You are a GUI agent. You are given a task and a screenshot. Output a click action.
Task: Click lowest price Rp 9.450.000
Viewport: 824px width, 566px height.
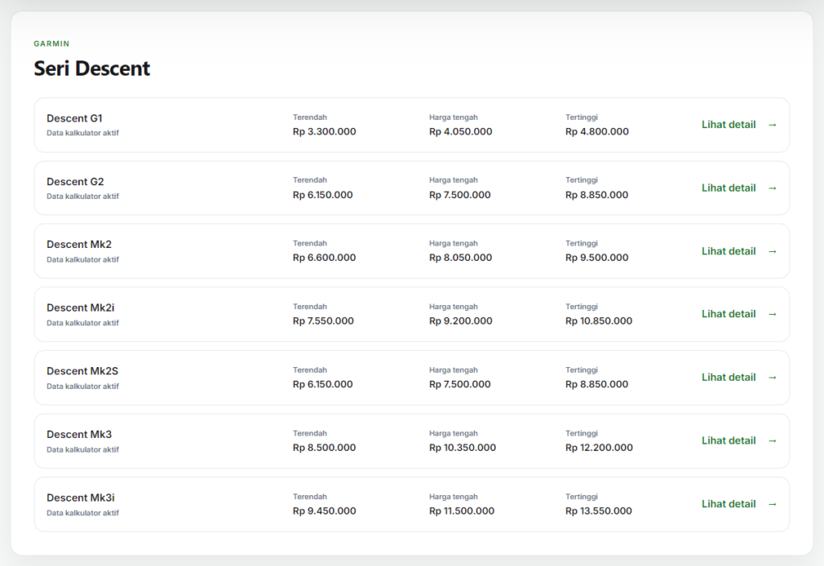pyautogui.click(x=324, y=510)
